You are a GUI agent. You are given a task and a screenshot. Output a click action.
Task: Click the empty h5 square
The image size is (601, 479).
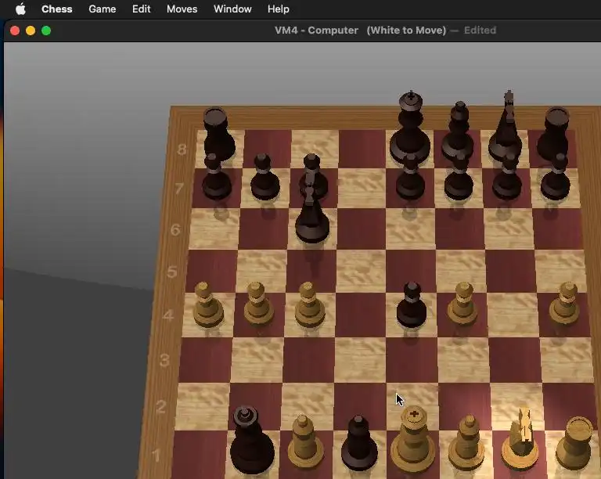560,271
